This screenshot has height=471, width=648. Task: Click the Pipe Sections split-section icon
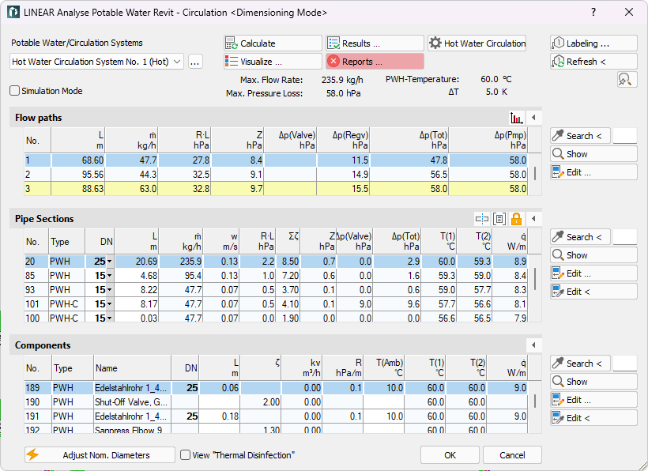(482, 219)
